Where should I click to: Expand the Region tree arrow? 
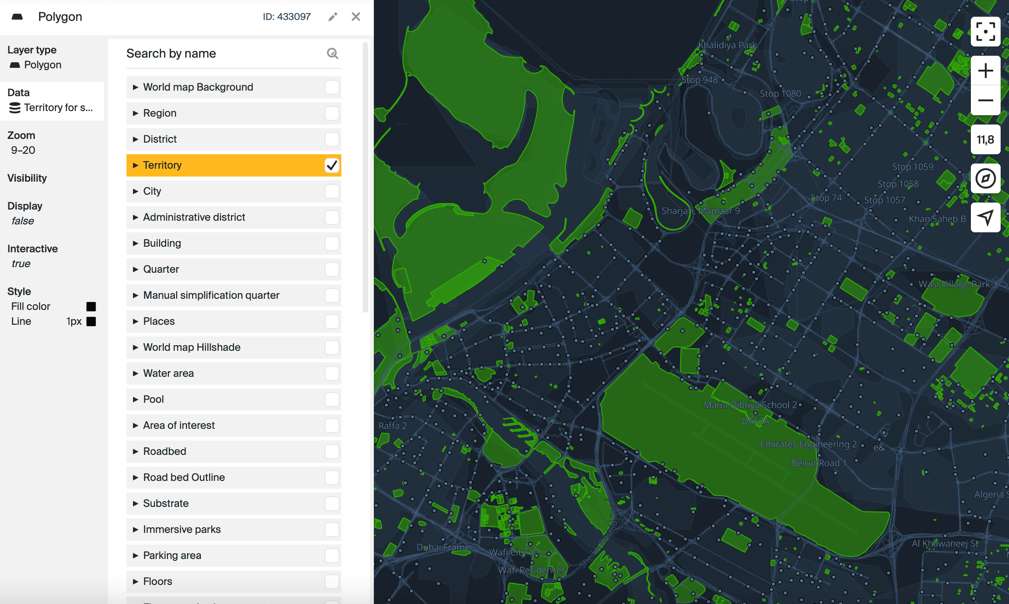pos(135,113)
